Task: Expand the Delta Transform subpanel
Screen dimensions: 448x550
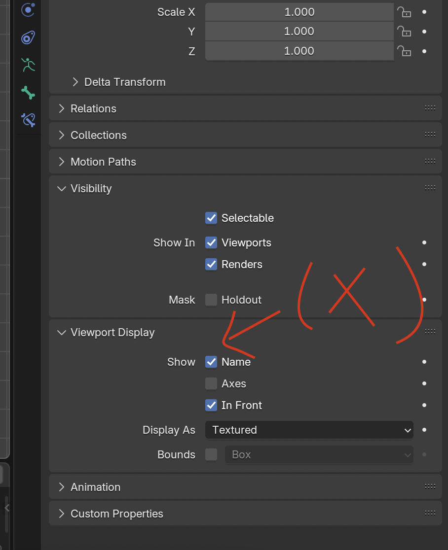Action: [x=75, y=82]
